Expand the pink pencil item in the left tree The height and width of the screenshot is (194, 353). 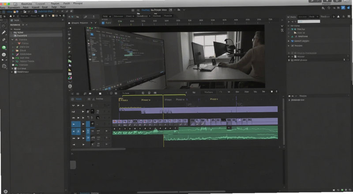[13, 54]
